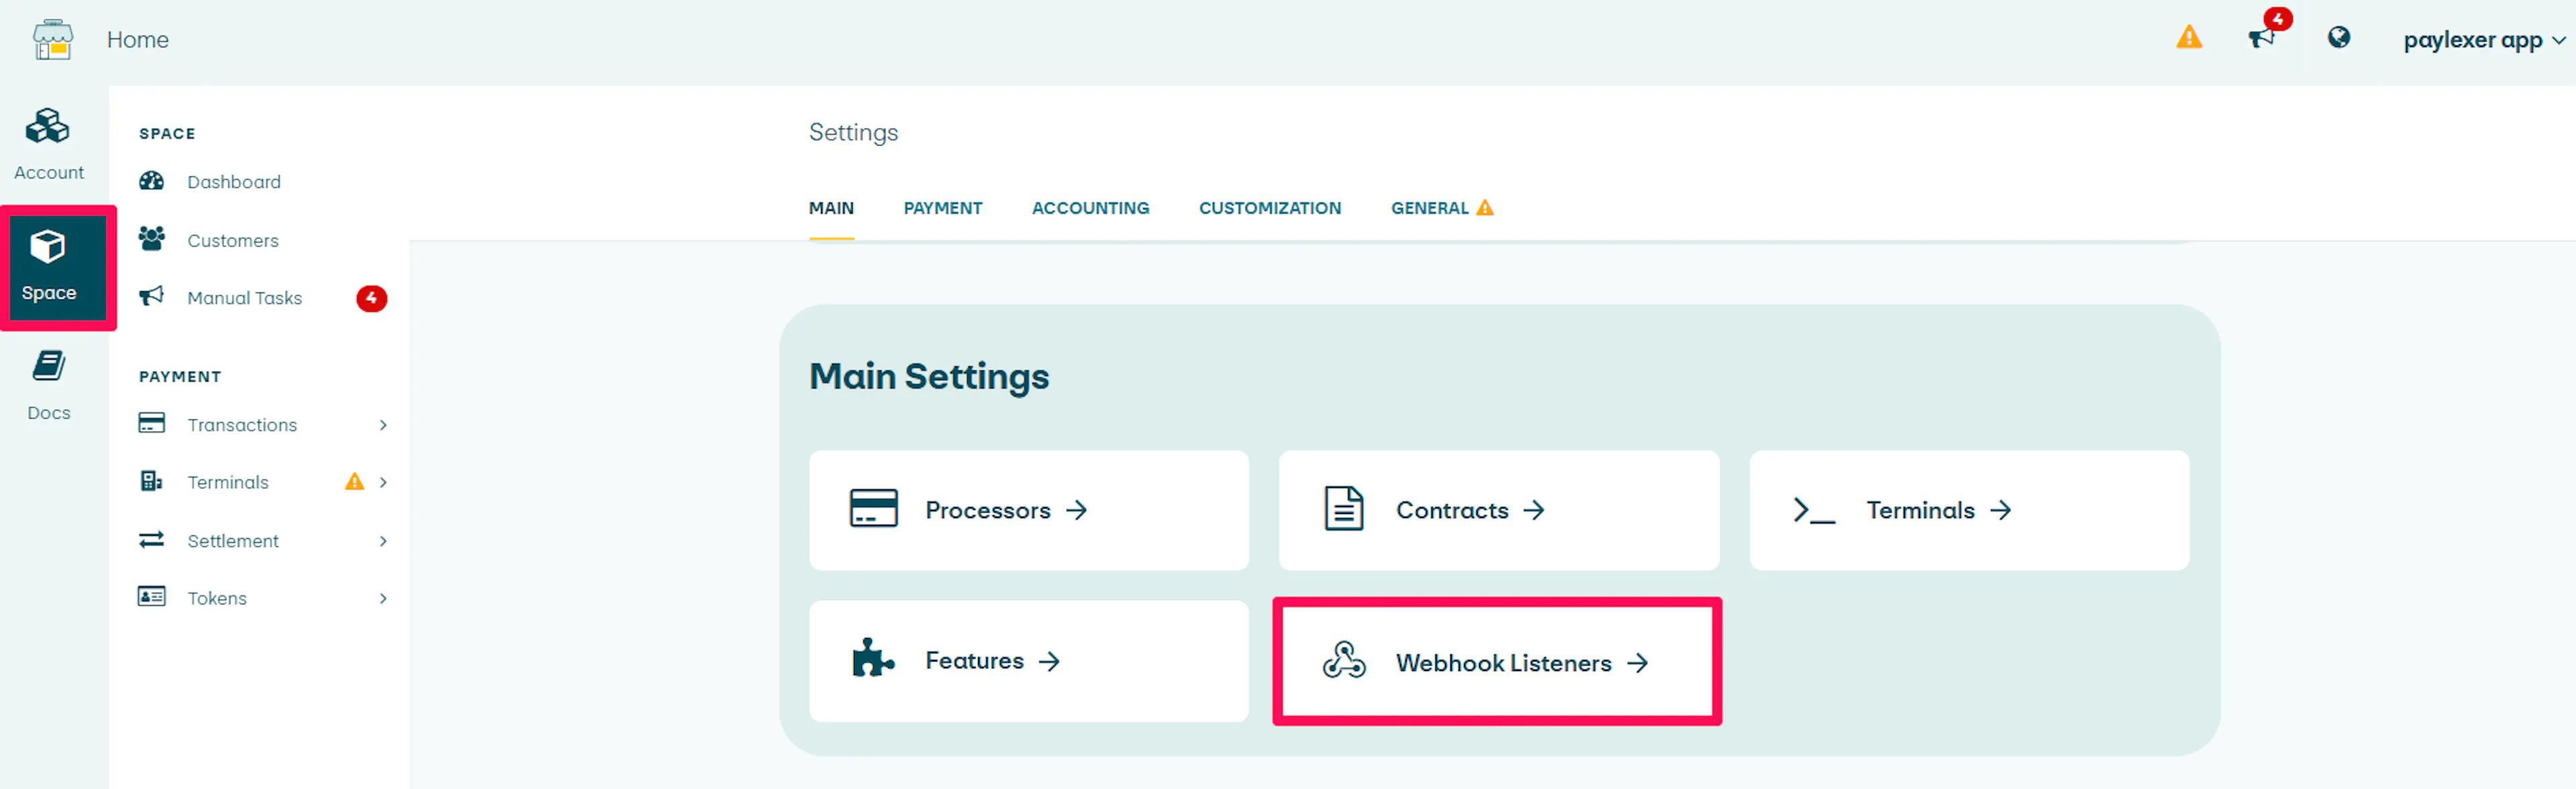
Task: Open the Processors settings card
Action: pyautogui.click(x=1028, y=510)
